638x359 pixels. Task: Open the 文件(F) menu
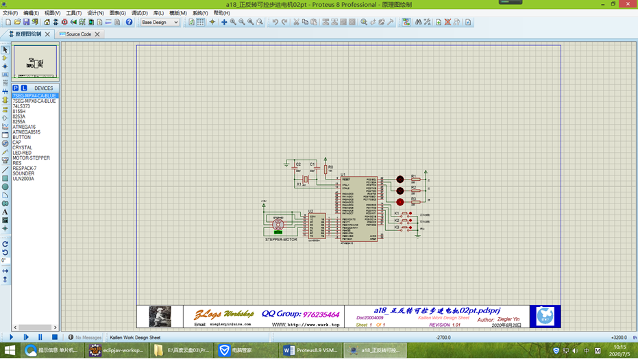pyautogui.click(x=10, y=13)
